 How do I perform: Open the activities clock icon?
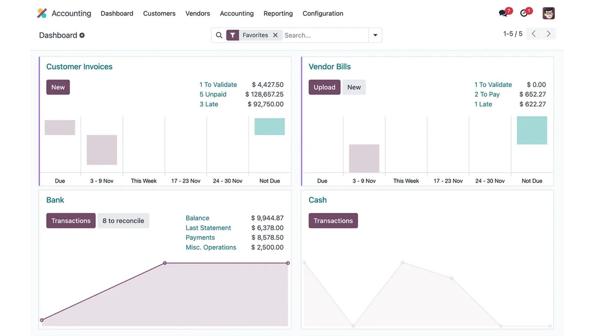click(524, 13)
